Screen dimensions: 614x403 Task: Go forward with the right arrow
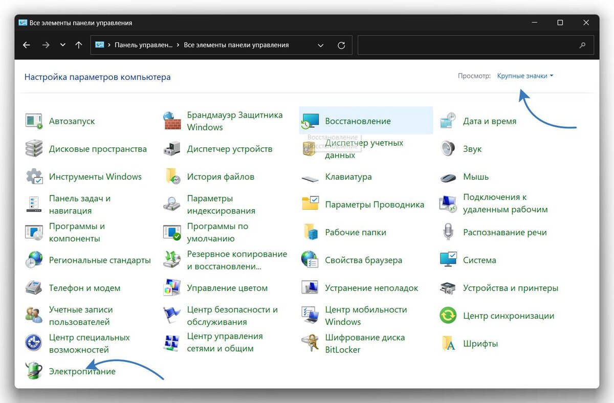(46, 45)
